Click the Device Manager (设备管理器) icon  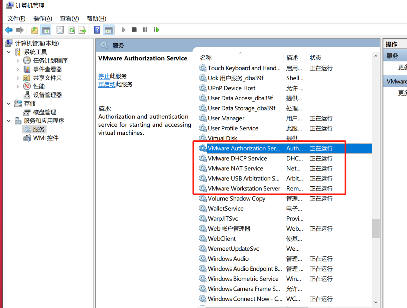[27, 95]
